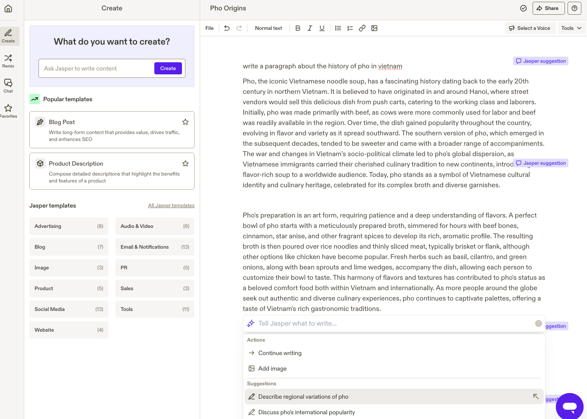Screen dimensions: 587x419
Task: Open the Product template category
Action: [69, 288]
